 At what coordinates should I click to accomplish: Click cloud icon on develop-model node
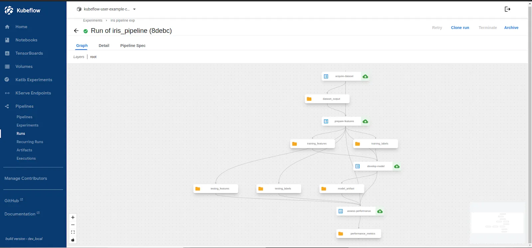[397, 166]
